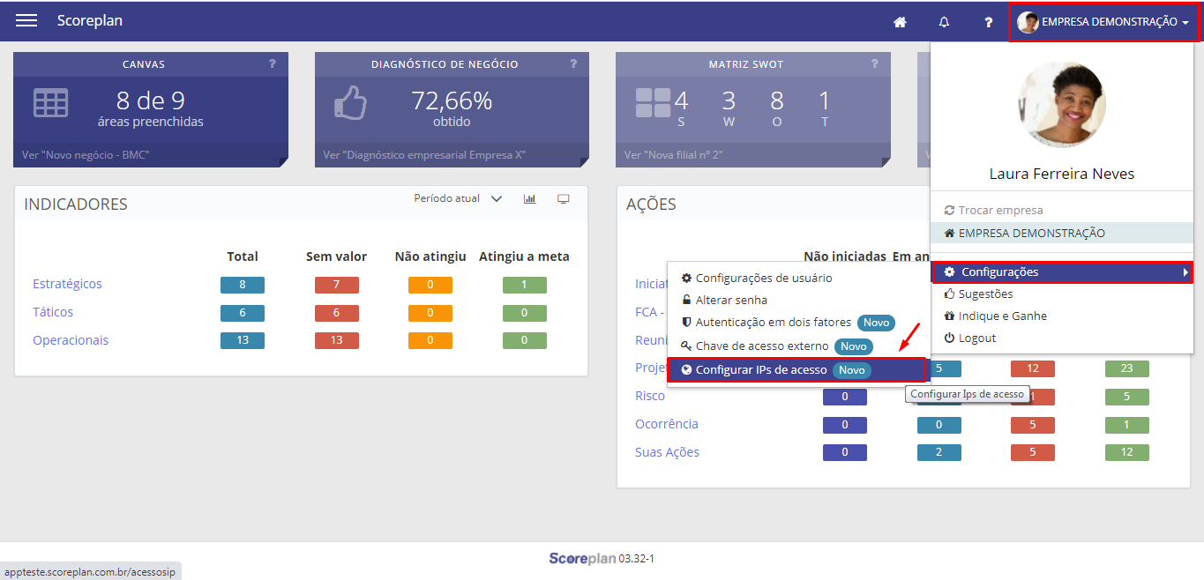The image size is (1204, 580).
Task: Open the Período atual dropdown
Action: coord(458,199)
